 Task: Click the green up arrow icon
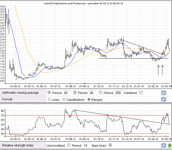coord(169,145)
